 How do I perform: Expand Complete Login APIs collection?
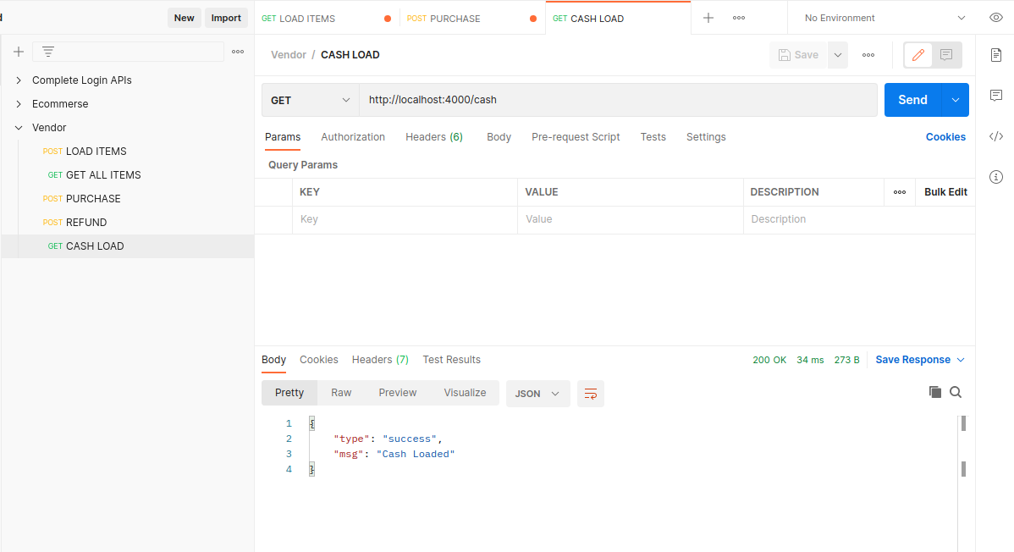19,80
